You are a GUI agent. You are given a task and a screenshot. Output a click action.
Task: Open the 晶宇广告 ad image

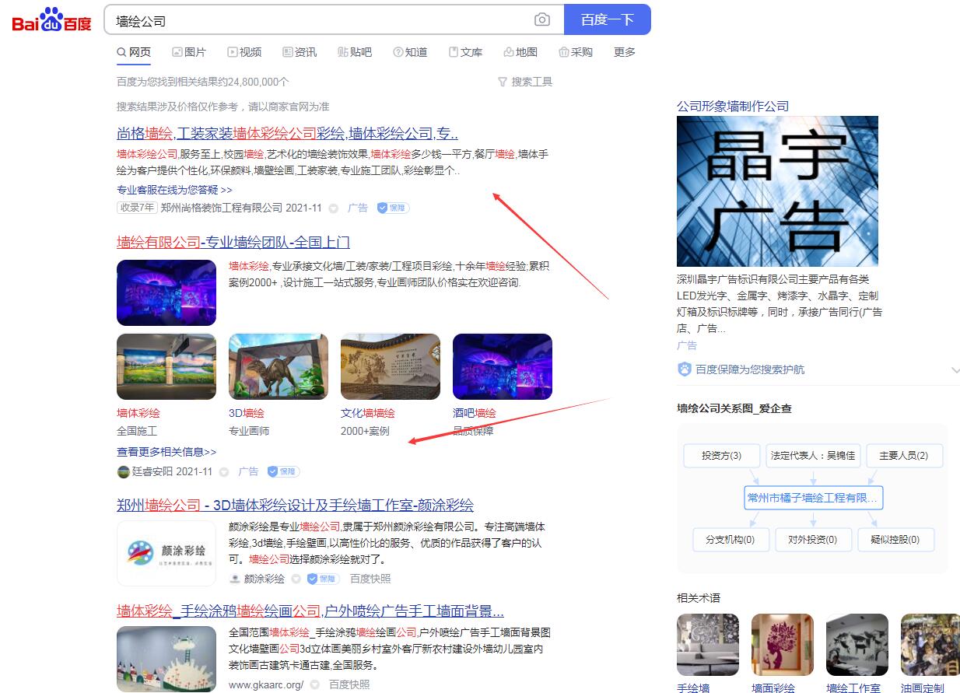point(777,191)
